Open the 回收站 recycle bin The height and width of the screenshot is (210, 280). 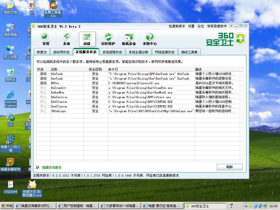coord(11,75)
